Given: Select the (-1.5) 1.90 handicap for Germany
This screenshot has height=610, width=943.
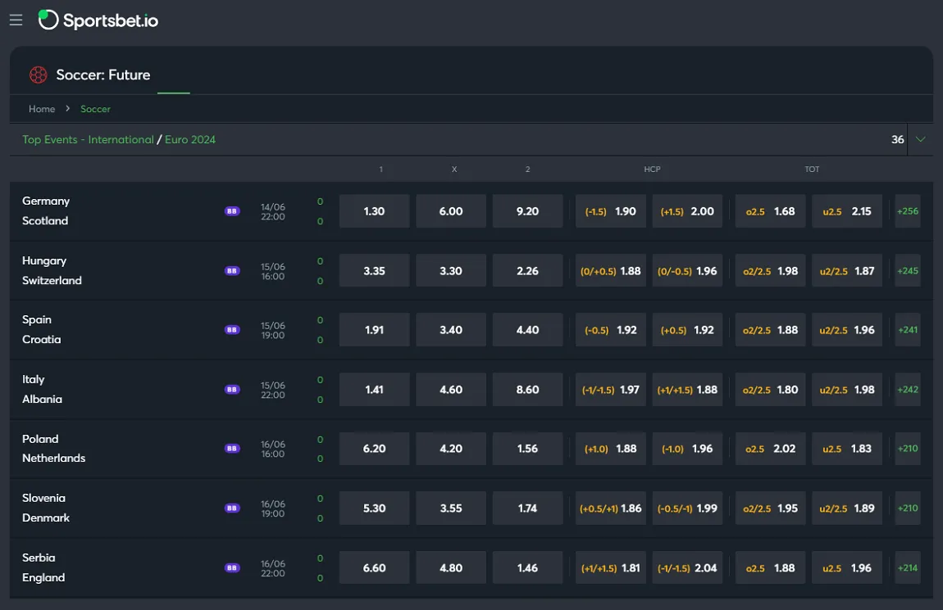Looking at the screenshot, I should [610, 210].
